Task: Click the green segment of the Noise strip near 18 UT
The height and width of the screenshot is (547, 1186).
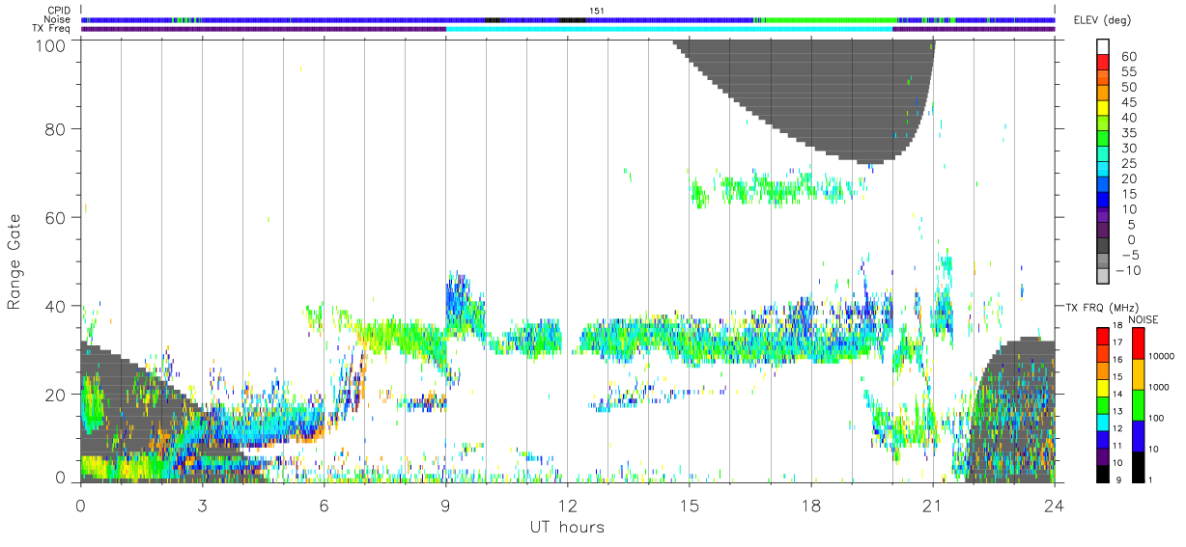Action: (x=831, y=19)
